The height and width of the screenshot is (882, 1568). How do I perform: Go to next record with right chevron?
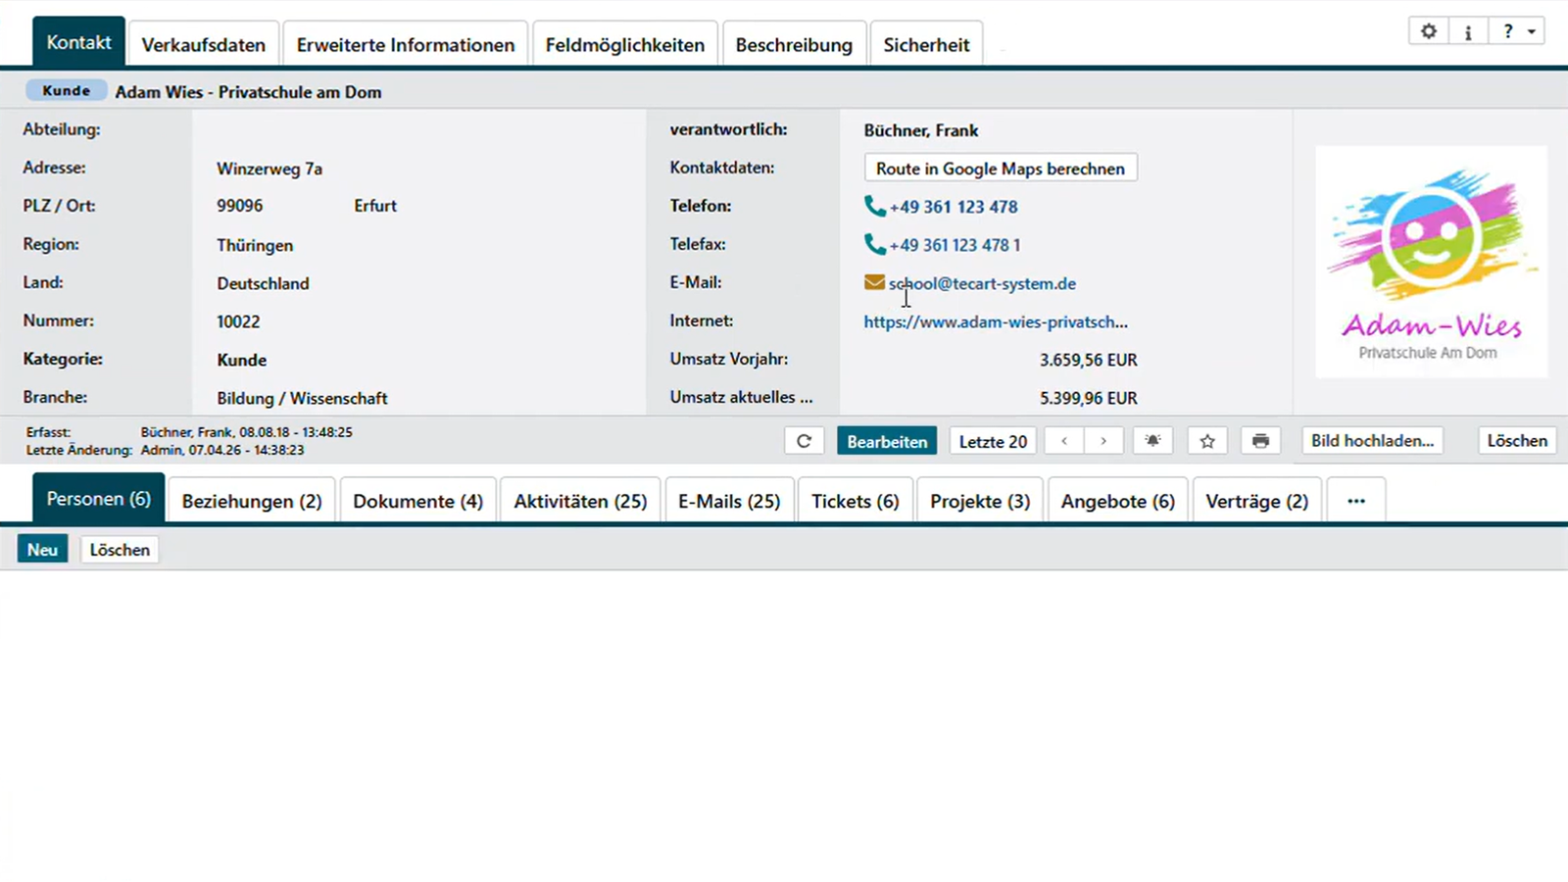click(x=1103, y=441)
